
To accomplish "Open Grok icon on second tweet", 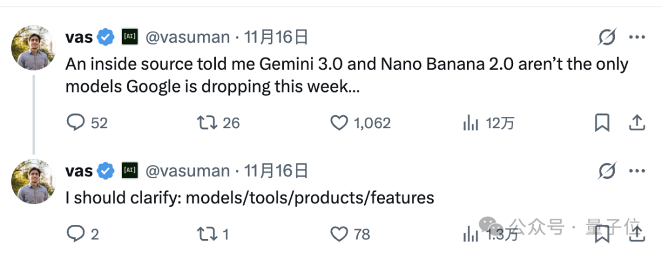I will (x=607, y=171).
